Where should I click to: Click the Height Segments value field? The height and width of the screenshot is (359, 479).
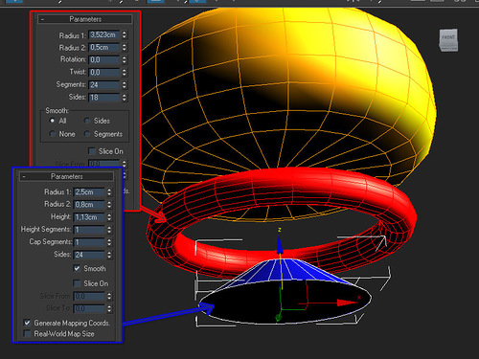[89, 230]
